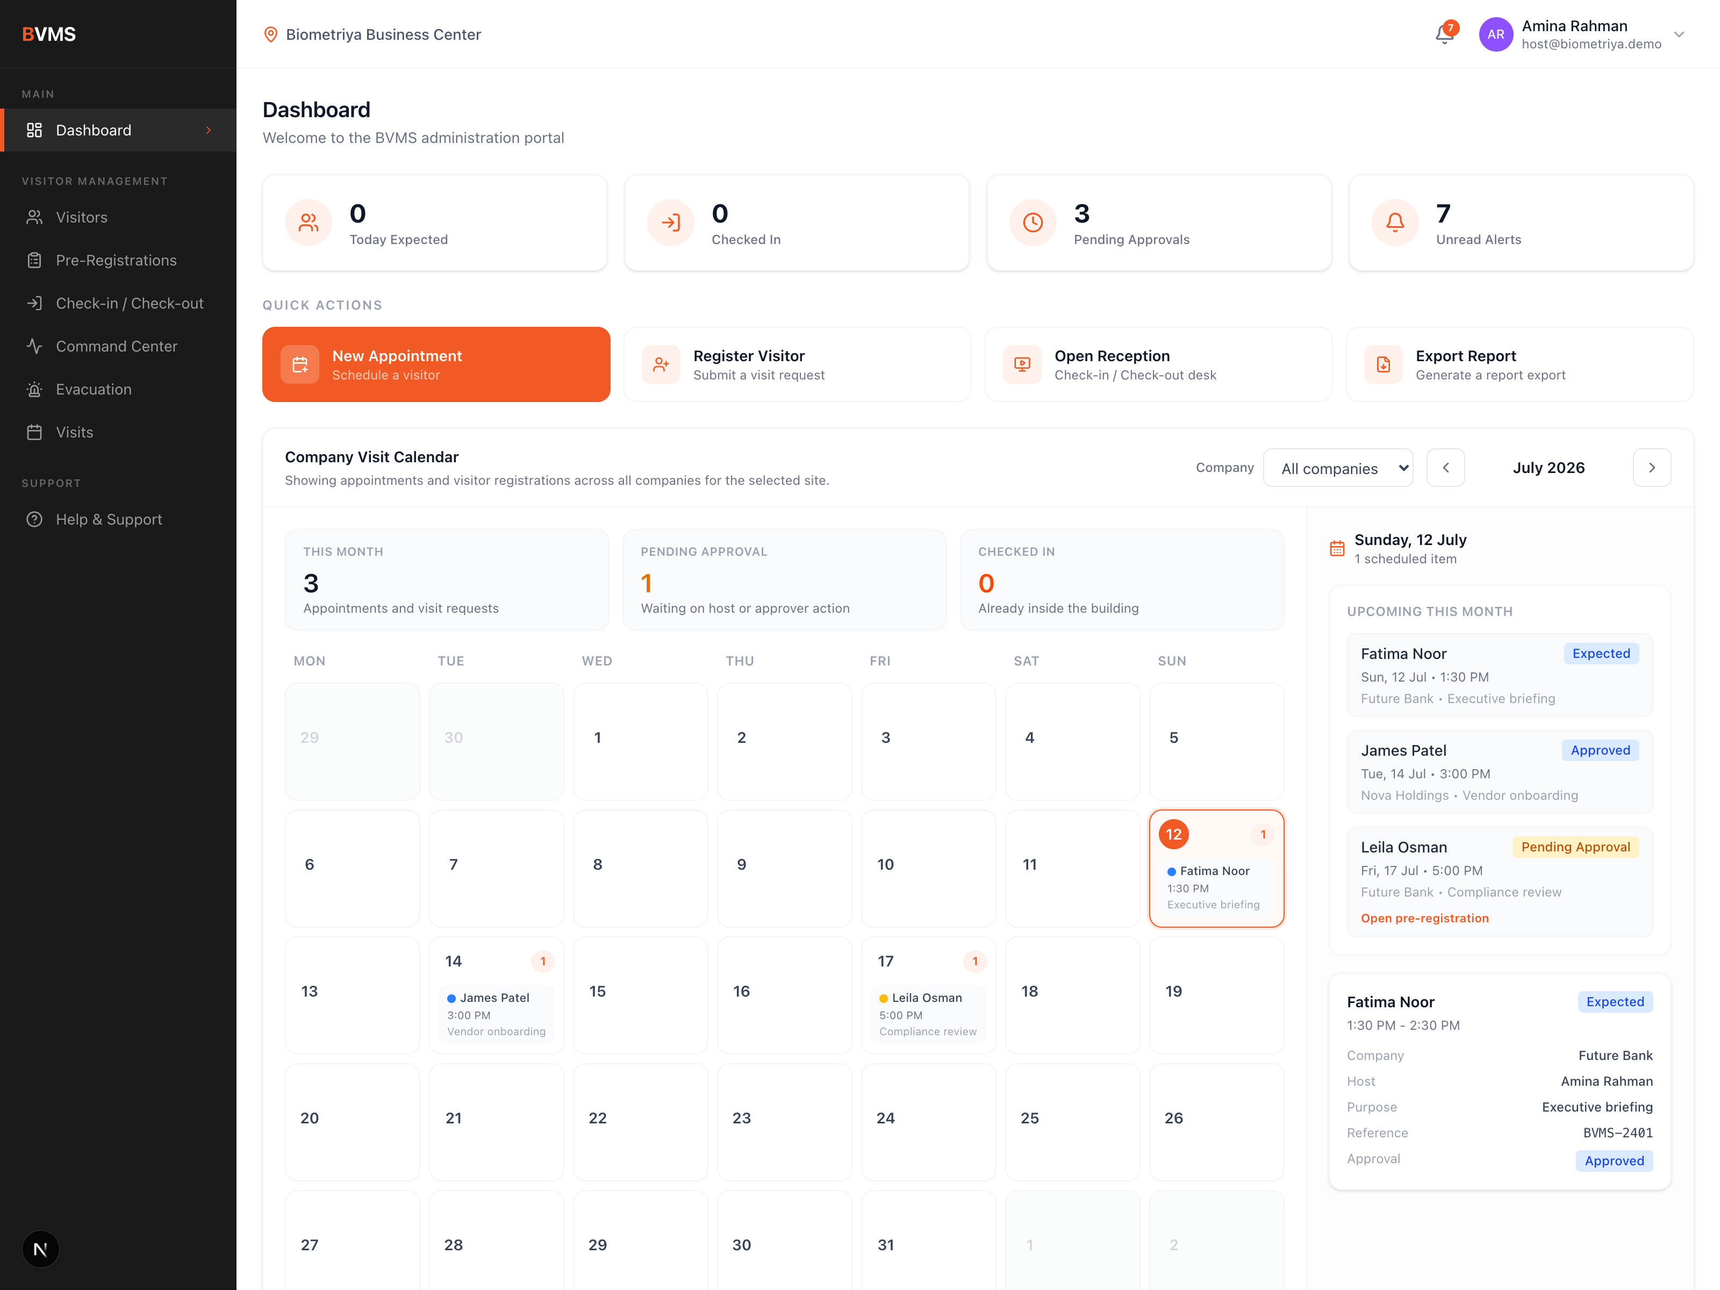Click the Register Visitor person-plus icon
1720x1290 pixels.
coord(661,364)
